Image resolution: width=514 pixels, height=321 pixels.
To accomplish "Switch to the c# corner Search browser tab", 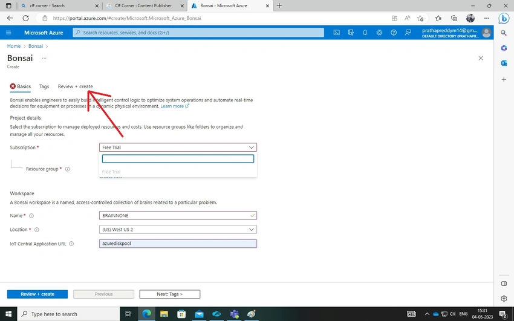I will [x=59, y=5].
